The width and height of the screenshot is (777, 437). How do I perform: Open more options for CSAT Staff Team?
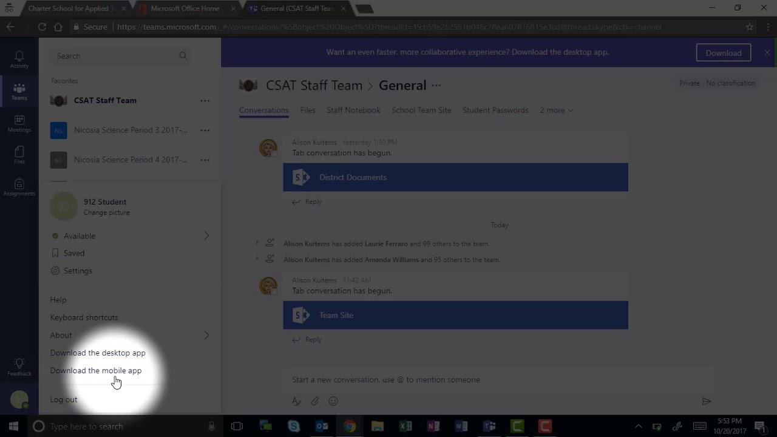click(x=205, y=101)
